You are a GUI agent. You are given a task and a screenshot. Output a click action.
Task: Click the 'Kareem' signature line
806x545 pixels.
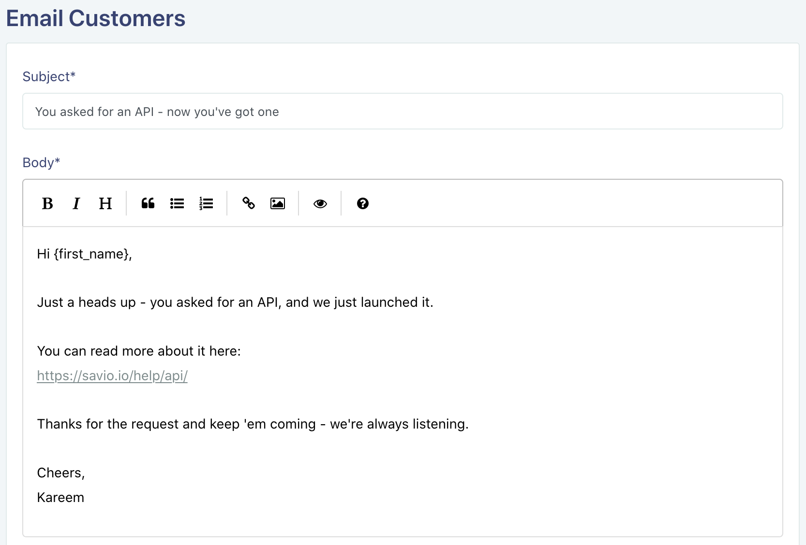[x=60, y=497]
